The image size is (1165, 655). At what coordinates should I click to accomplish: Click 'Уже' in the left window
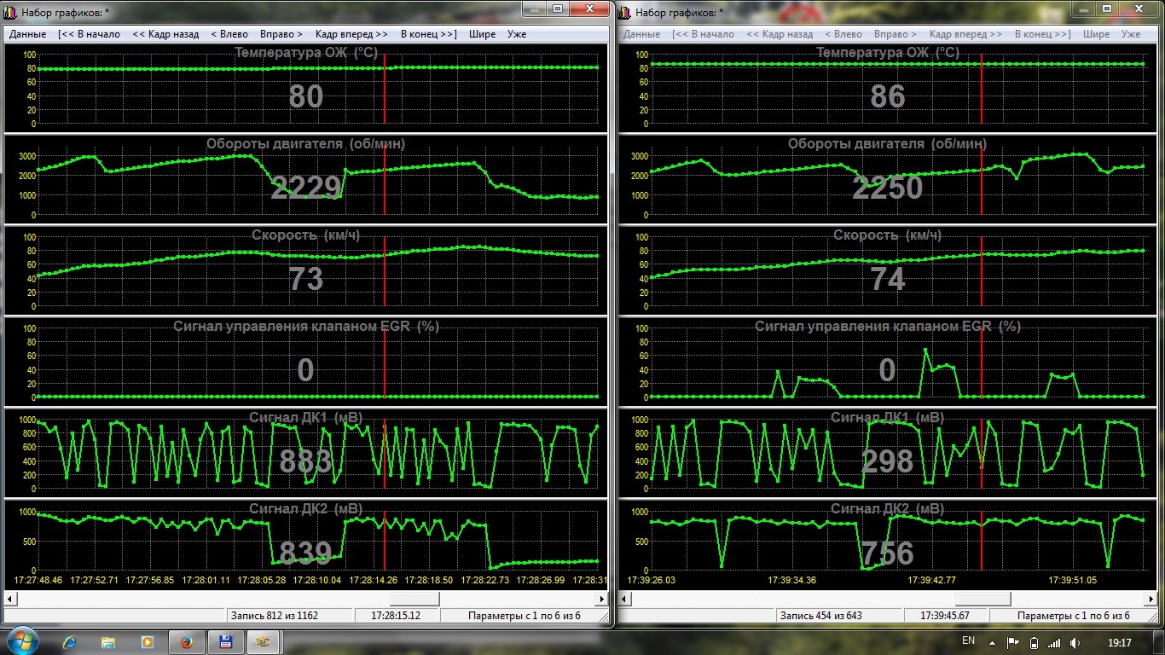pos(517,34)
